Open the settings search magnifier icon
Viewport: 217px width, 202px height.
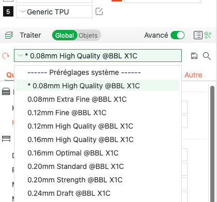click(x=207, y=56)
